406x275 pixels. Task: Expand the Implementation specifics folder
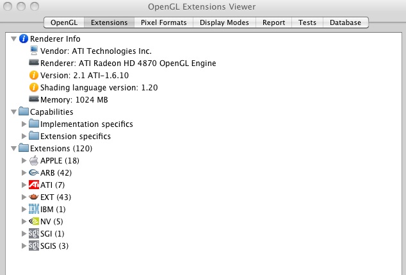24,124
